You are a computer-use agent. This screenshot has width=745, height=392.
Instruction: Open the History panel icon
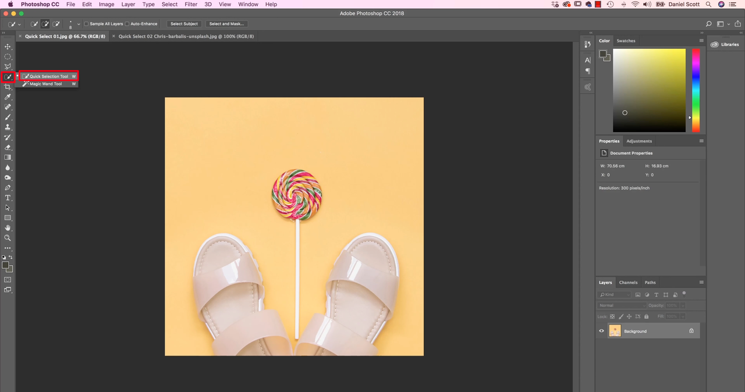click(587, 44)
